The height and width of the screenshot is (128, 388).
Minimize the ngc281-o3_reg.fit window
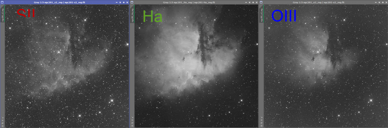click(376, 2)
